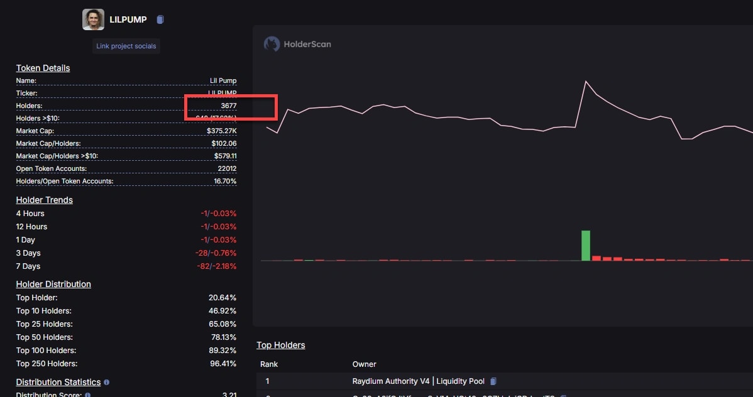The width and height of the screenshot is (753, 397).
Task: Click the Holders value 3677
Action: (229, 106)
